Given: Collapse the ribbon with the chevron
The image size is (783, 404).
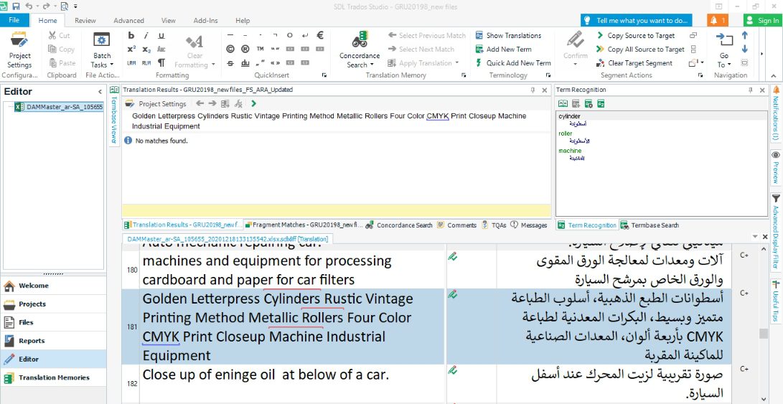Looking at the screenshot, I should (x=774, y=76).
